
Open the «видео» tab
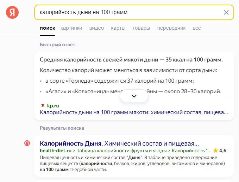click(x=96, y=28)
